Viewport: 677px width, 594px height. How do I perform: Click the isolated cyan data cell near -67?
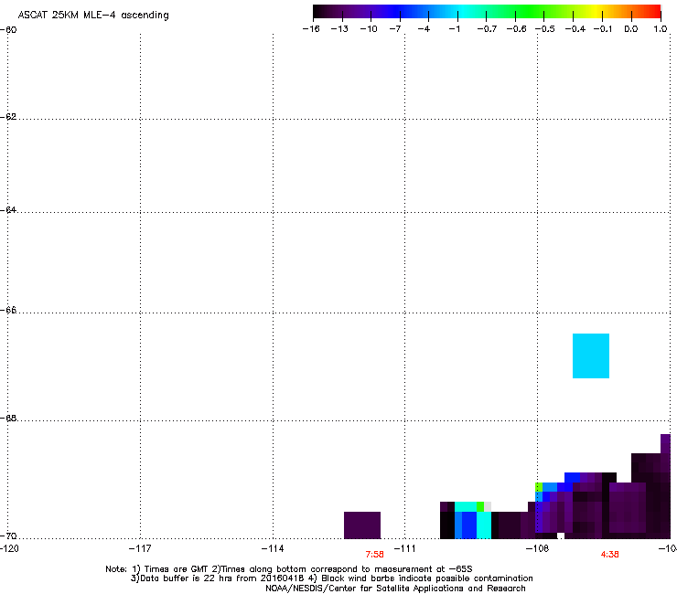point(591,355)
